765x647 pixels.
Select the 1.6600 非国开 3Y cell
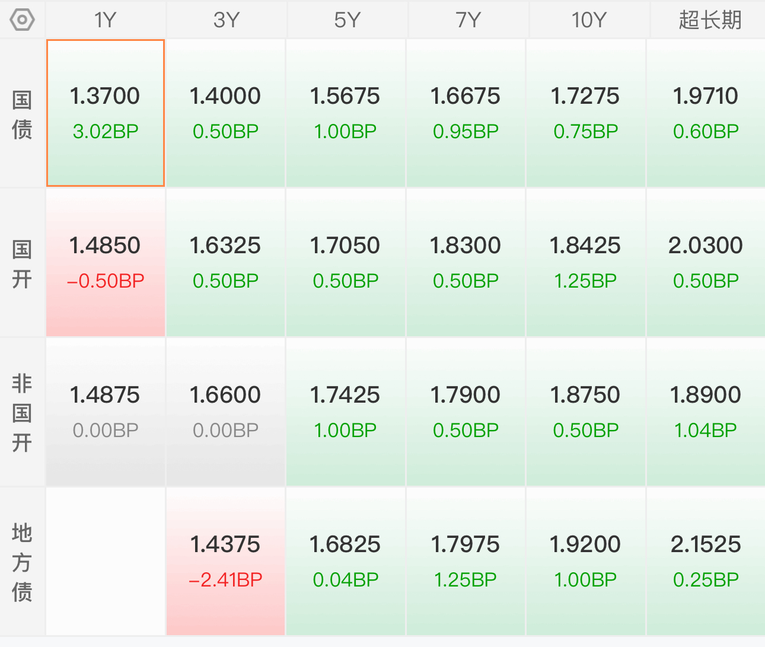point(226,412)
